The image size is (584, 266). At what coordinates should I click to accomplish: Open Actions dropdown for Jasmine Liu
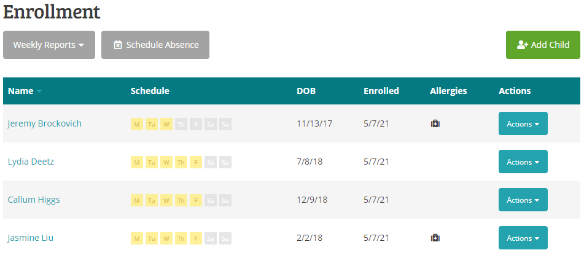coord(523,238)
